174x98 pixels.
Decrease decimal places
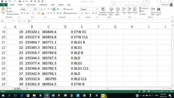click(96, 13)
